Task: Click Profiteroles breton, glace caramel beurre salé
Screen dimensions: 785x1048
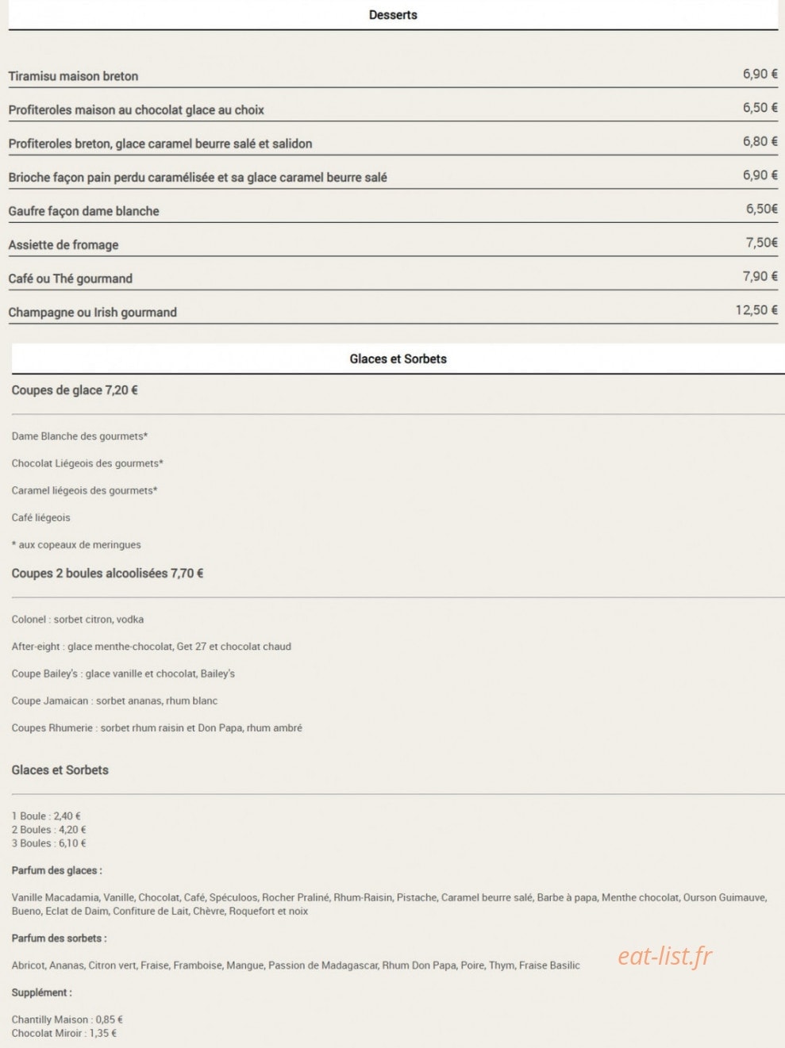Action: pyautogui.click(x=160, y=144)
